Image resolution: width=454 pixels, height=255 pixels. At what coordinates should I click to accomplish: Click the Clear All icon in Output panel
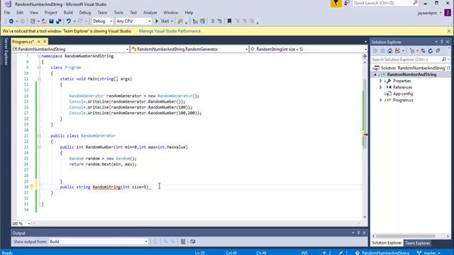click(183, 242)
